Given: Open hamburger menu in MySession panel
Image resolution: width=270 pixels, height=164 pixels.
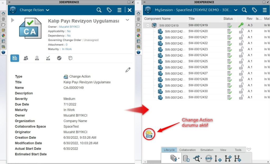Looking at the screenshot, I should [x=265, y=10].
